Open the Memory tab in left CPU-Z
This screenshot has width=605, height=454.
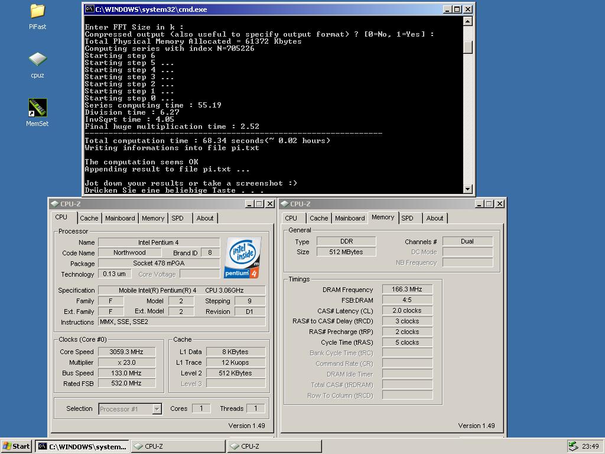pos(153,218)
